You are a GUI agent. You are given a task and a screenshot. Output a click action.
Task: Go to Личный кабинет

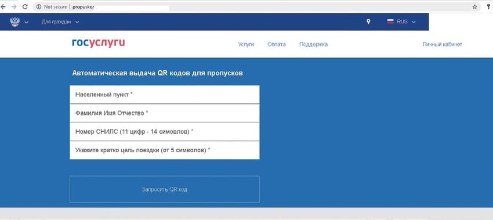pyautogui.click(x=442, y=44)
